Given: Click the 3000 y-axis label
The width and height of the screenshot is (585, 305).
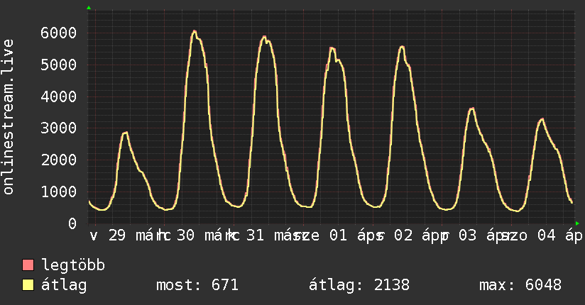Looking at the screenshot, I should (58, 128).
